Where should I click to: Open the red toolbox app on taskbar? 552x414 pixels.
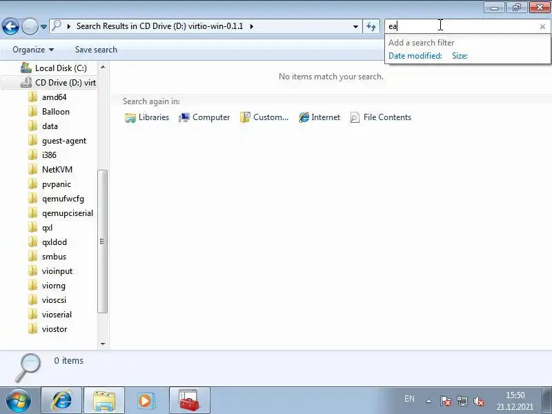coord(189,400)
